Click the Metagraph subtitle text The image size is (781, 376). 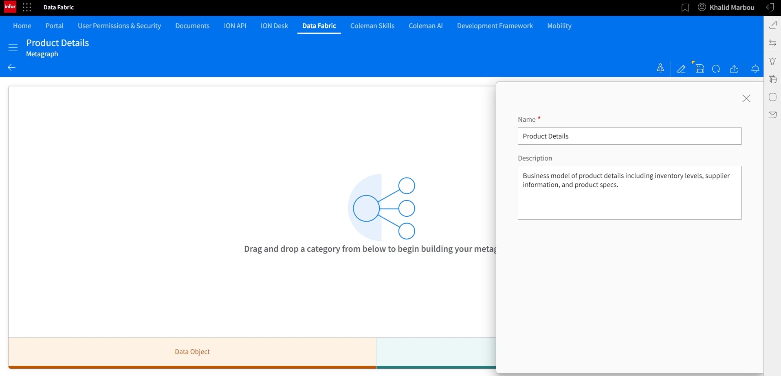42,54
